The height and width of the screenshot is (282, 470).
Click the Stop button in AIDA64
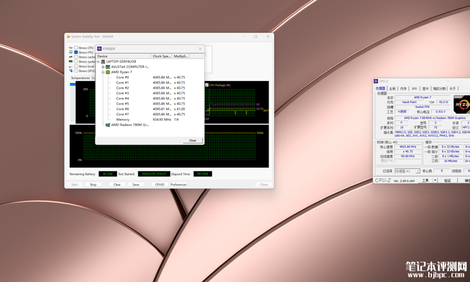(93, 184)
